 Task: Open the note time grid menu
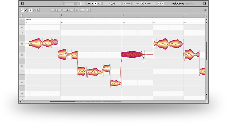(205, 16)
